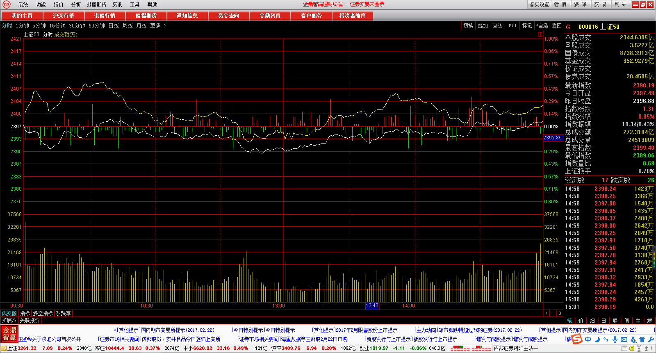Switch to 成交额 indicator tab
Image resolution: width=656 pixels, height=353 pixels.
9,313
